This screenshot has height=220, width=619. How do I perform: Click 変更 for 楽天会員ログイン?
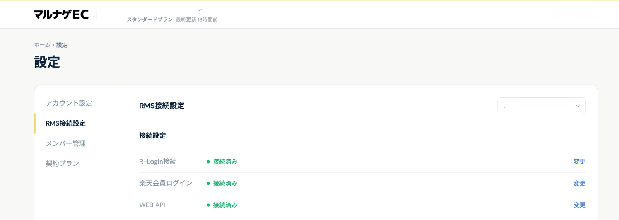point(579,183)
